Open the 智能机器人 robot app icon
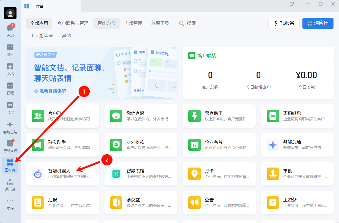Viewport: 339px width, 223px height. coord(38,174)
